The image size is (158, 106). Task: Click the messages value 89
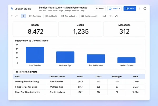pos(117,87)
